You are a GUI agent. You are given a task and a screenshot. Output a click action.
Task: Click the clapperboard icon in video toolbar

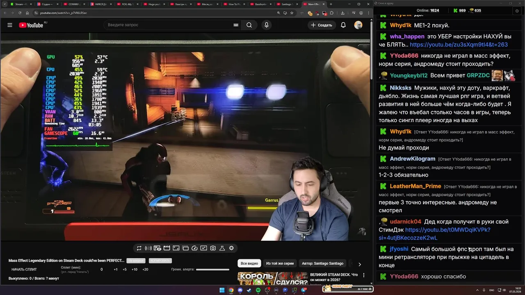pyautogui.click(x=167, y=248)
